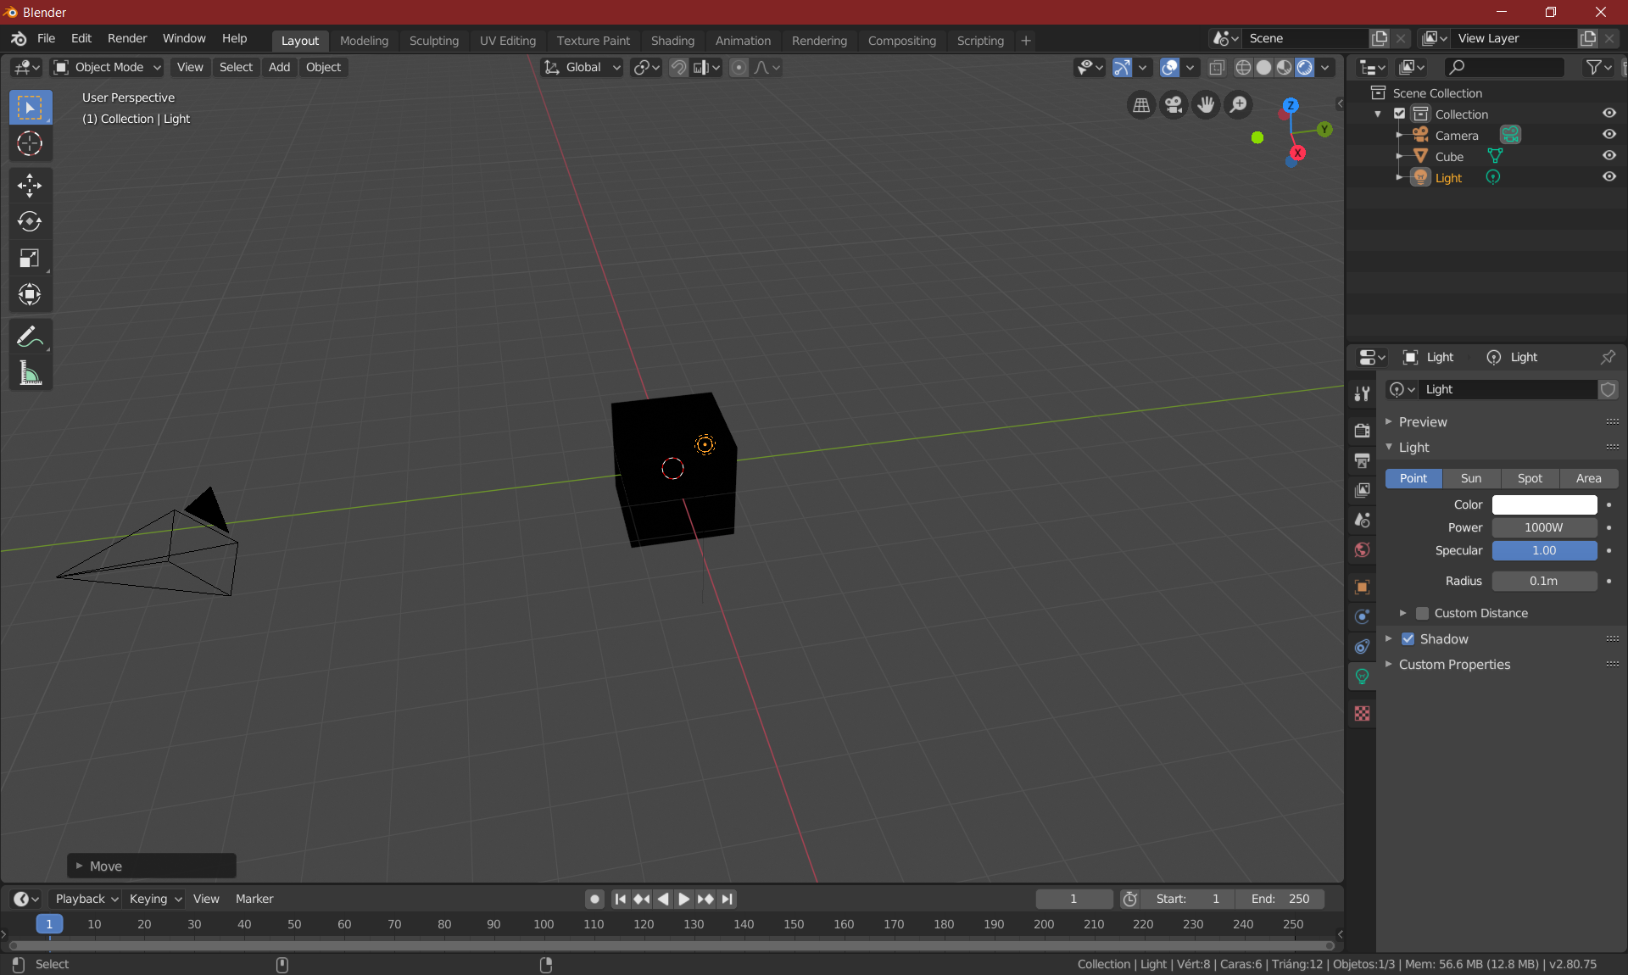Image resolution: width=1628 pixels, height=975 pixels.
Task: Open the Object Mode dropdown
Action: point(107,68)
